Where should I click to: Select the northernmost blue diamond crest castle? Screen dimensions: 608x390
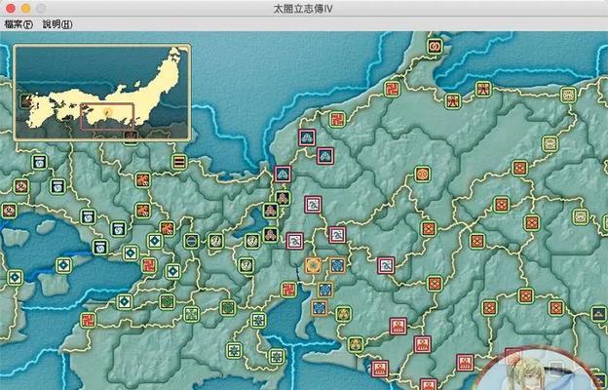point(155,241)
